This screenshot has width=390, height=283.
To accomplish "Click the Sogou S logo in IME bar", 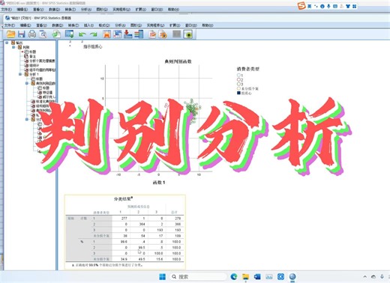I will (301, 6).
